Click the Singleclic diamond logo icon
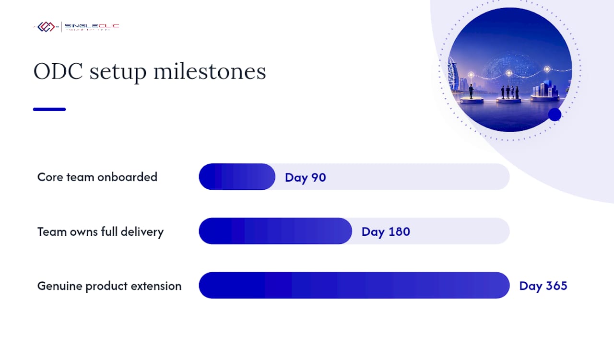The width and height of the screenshot is (614, 345). [47, 27]
